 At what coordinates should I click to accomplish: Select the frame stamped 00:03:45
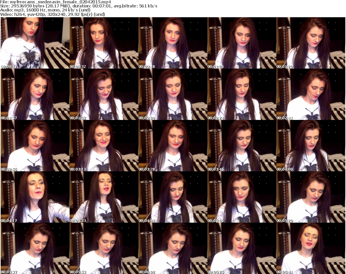pyautogui.click(x=242, y=146)
